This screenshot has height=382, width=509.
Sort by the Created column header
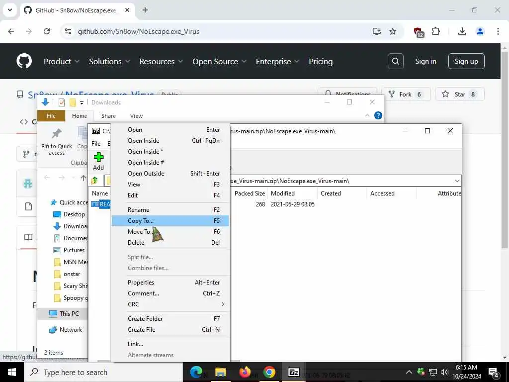pyautogui.click(x=331, y=193)
